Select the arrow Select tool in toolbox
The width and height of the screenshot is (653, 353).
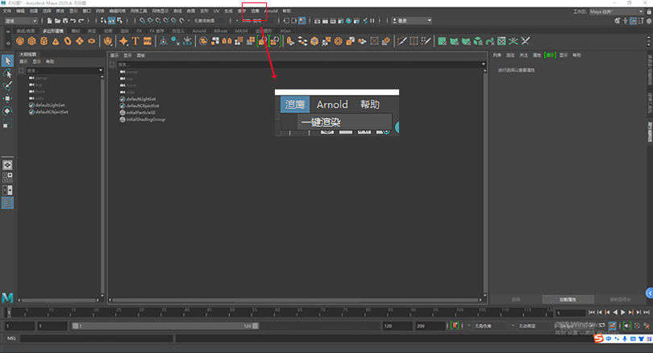(x=7, y=60)
